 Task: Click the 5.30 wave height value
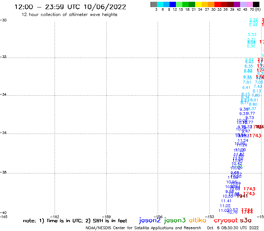[x=251, y=46]
